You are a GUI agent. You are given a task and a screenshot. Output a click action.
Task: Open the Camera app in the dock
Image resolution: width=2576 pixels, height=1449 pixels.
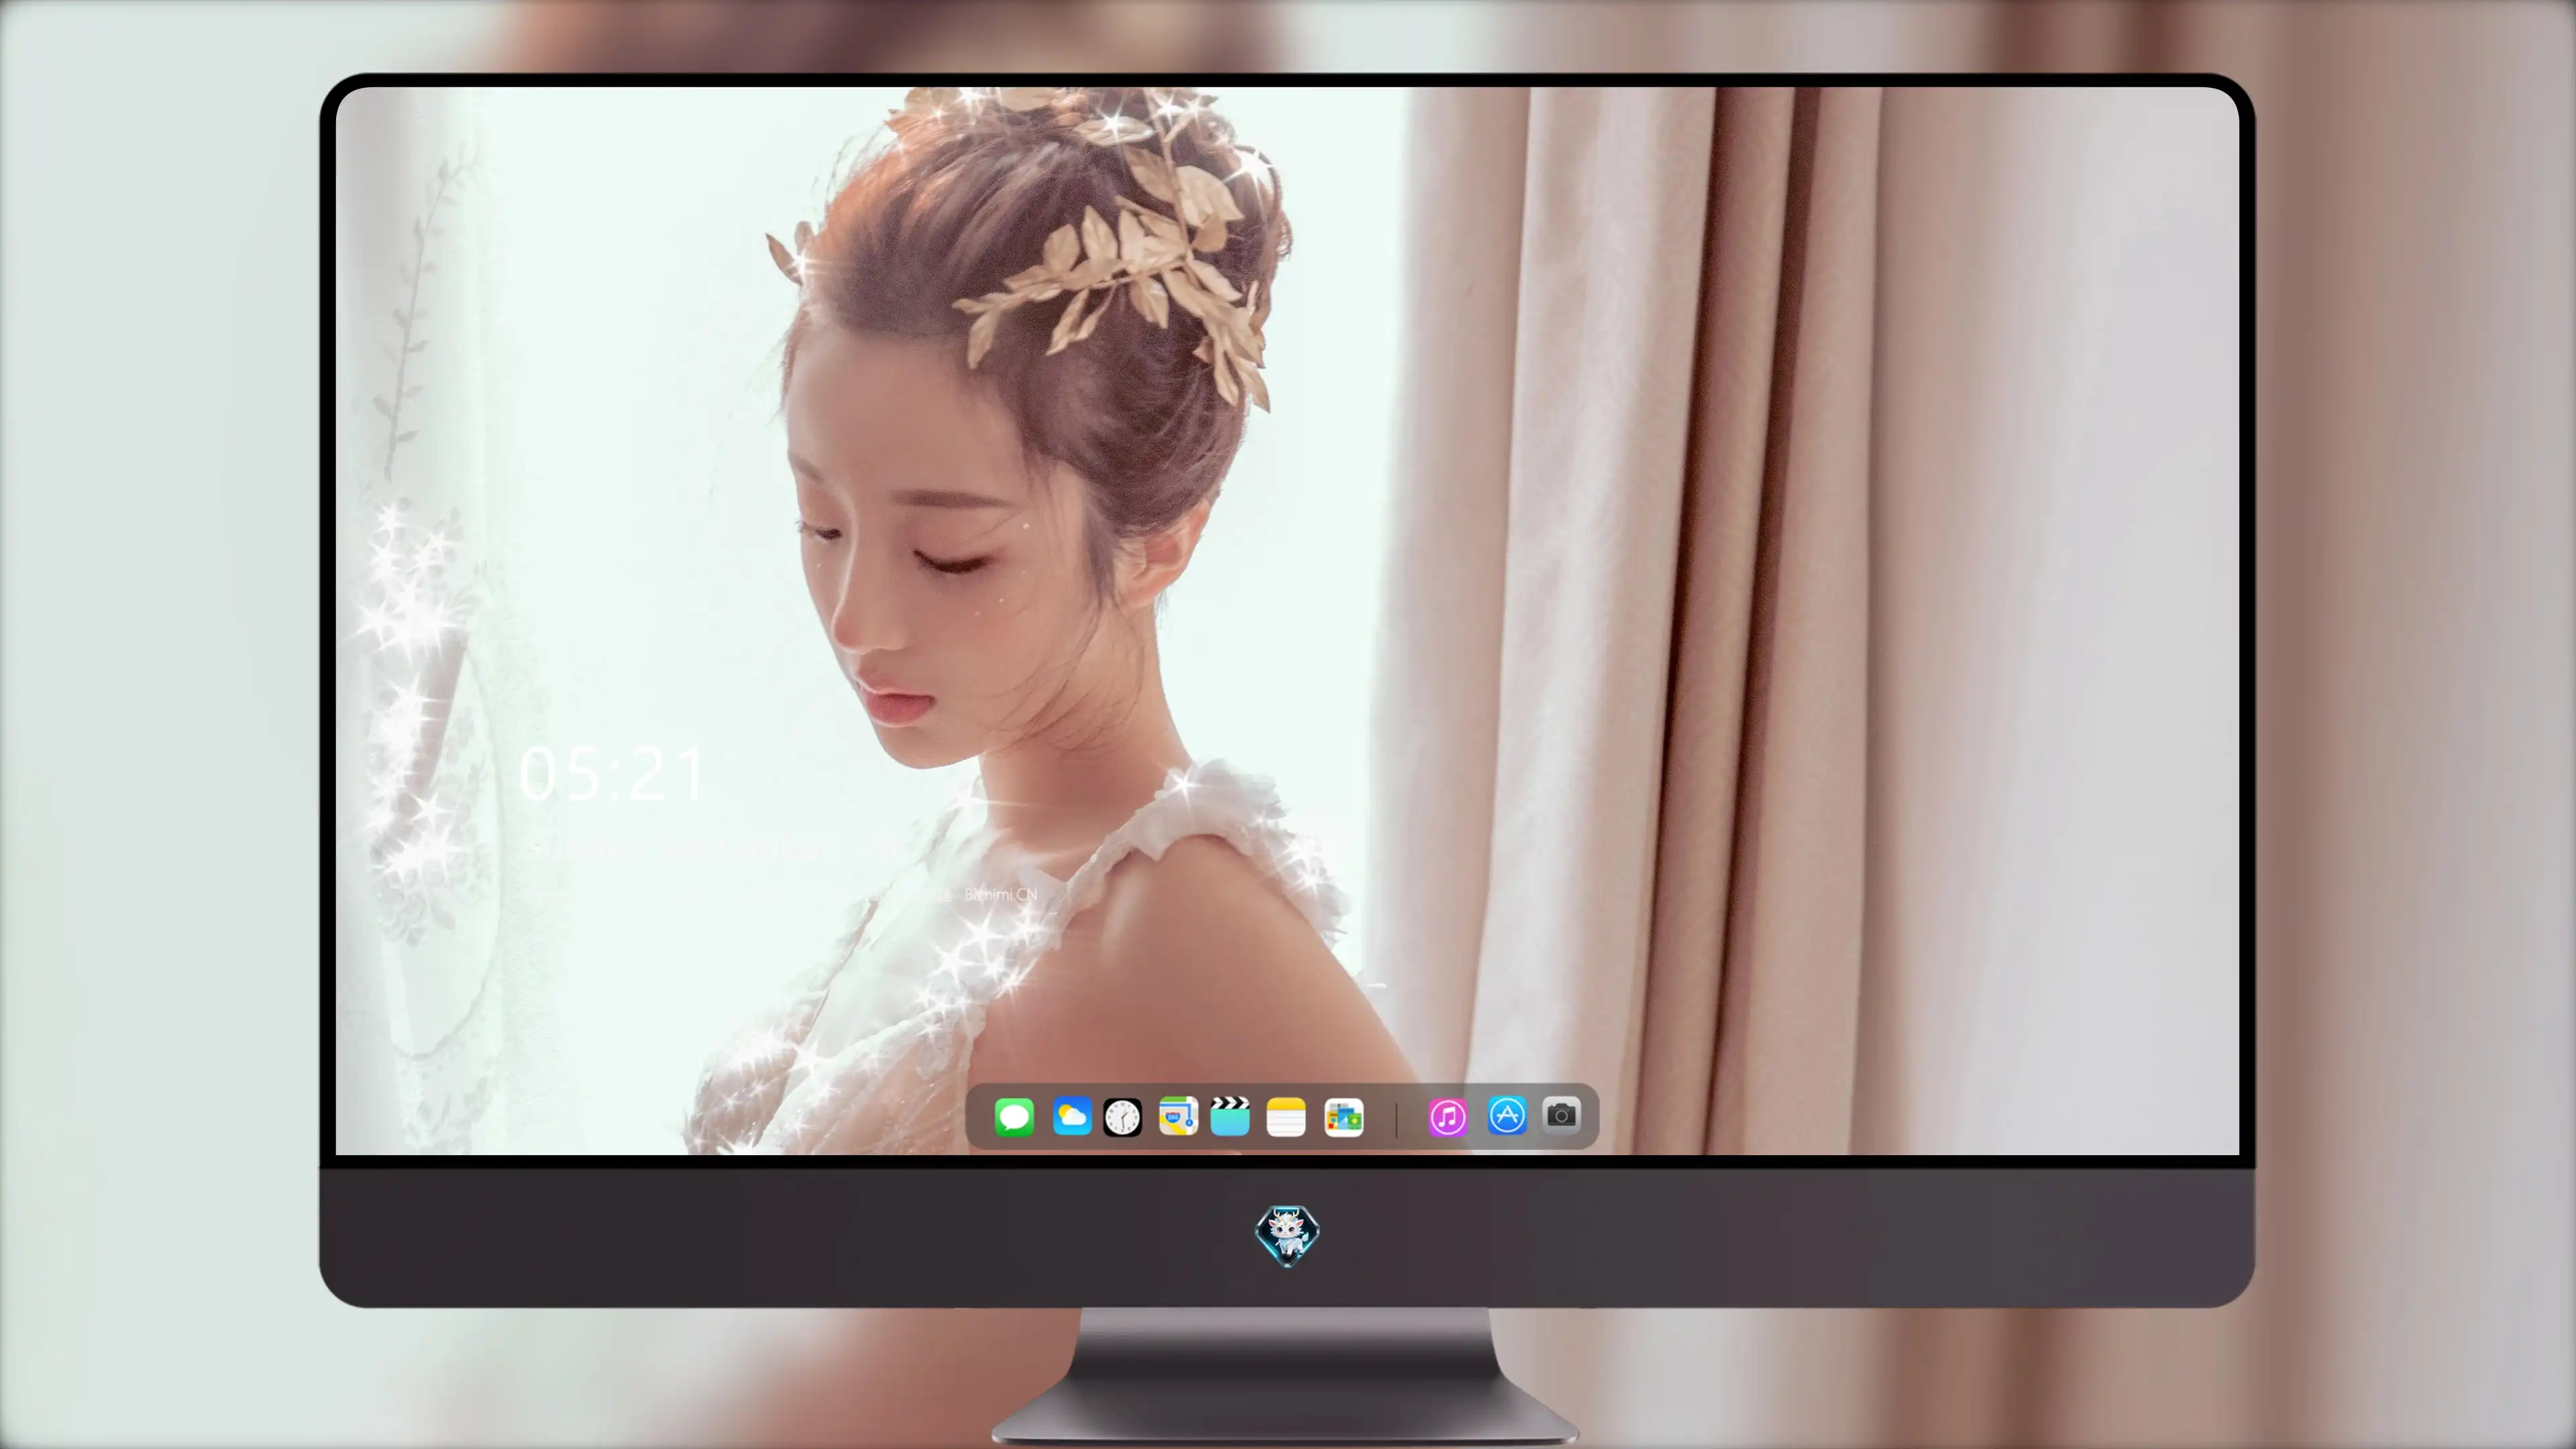[1561, 1115]
